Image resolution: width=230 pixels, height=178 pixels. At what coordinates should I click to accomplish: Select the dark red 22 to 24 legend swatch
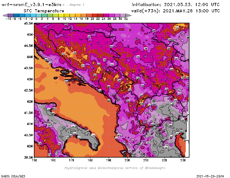101,15
